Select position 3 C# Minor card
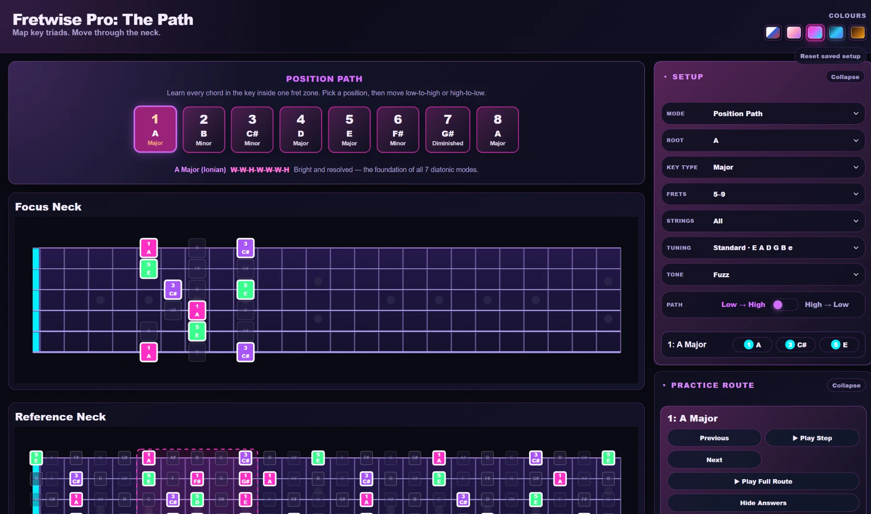The width and height of the screenshot is (871, 514). point(252,129)
